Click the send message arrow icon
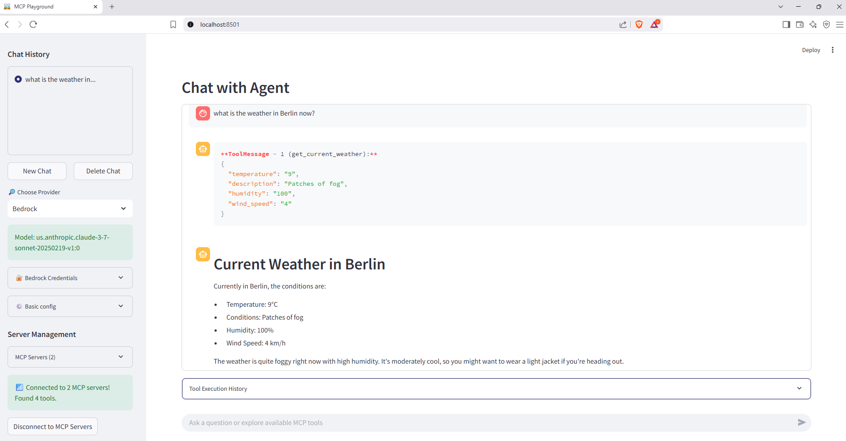The width and height of the screenshot is (846, 441). tap(802, 422)
